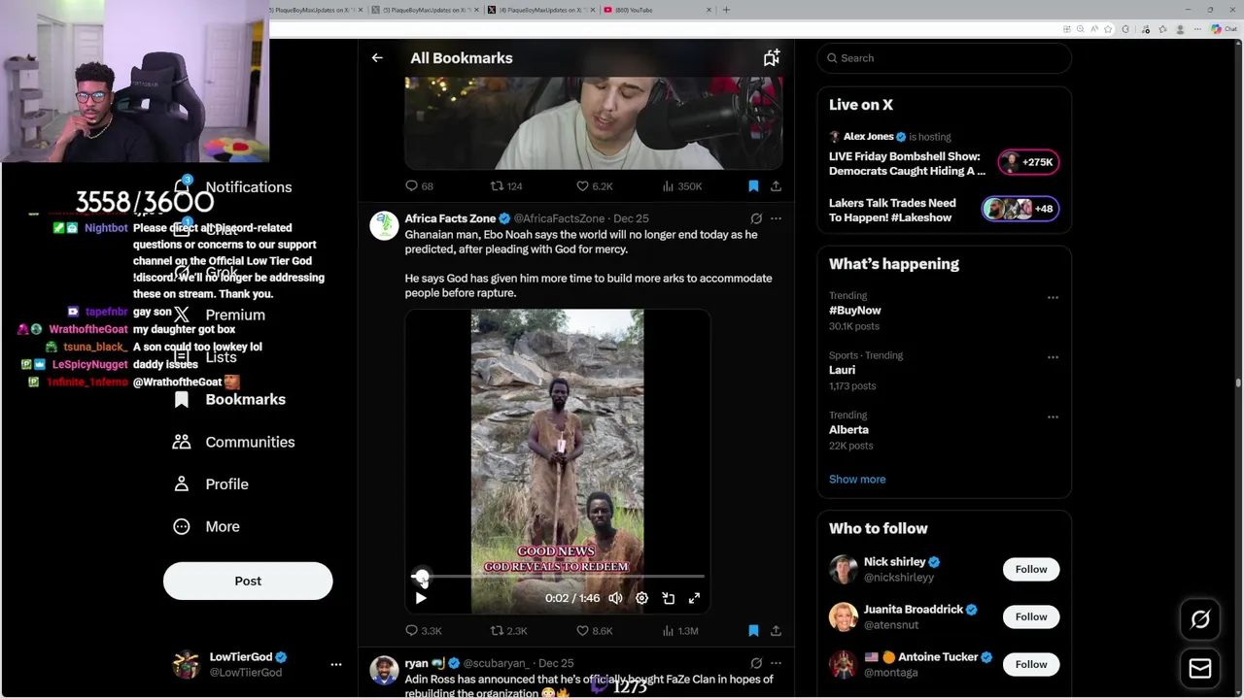Open the Dec 25 timestamp on Africa post
1244x699 pixels.
631,218
